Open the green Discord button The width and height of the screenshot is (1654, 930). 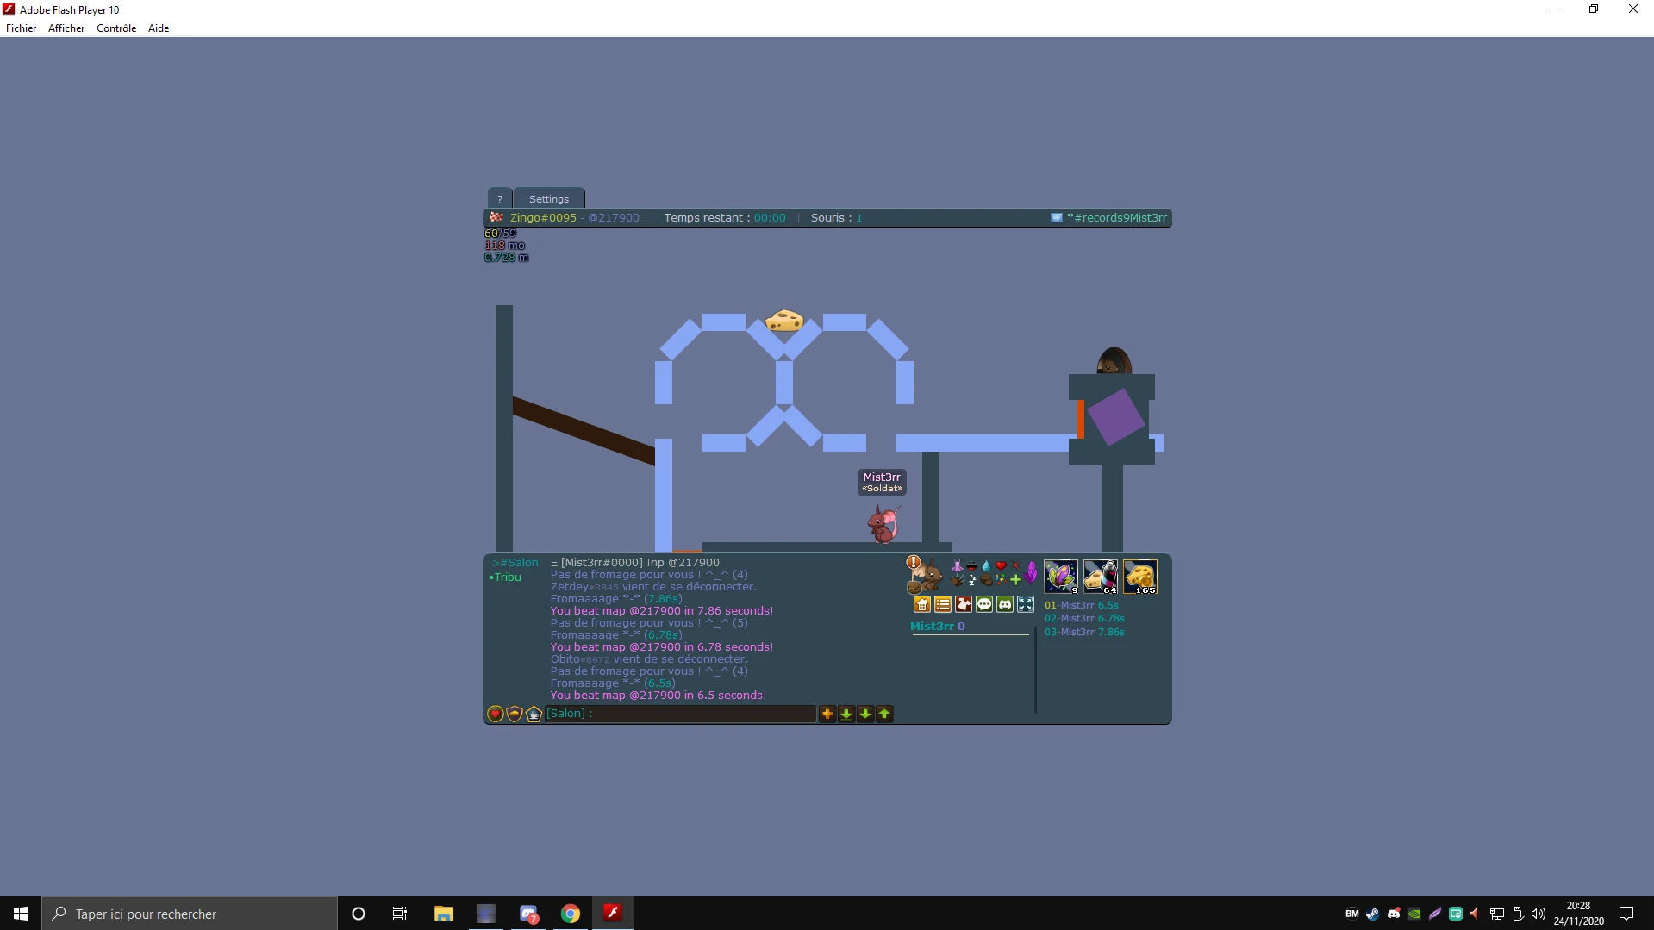tap(1005, 605)
